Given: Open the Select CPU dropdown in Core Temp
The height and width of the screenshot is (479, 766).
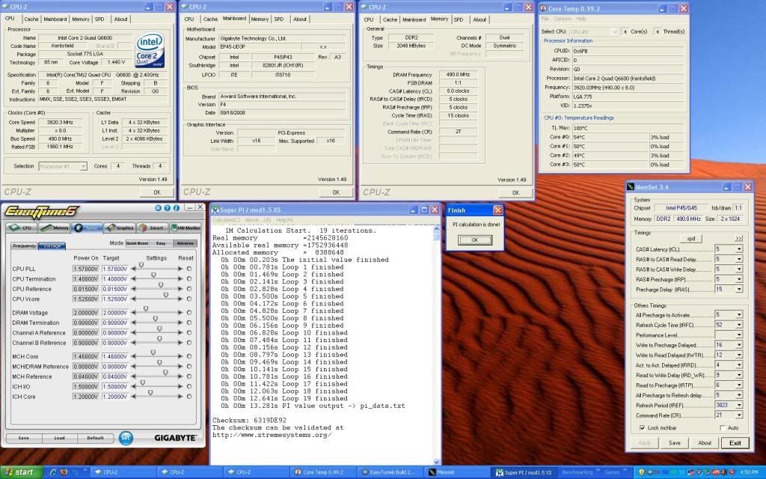Looking at the screenshot, I should point(615,31).
